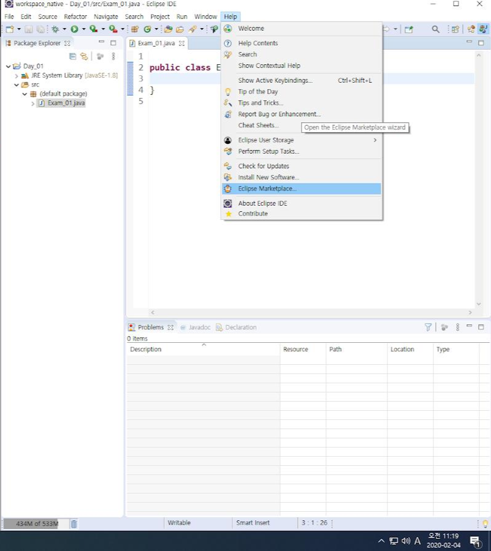Viewport: 491px width, 551px height.
Task: Choose Install New Software... menu item
Action: click(302, 178)
